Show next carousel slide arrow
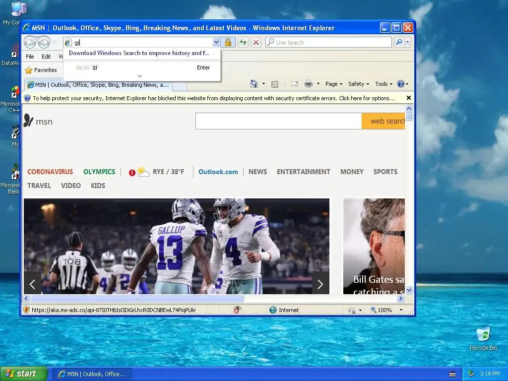The width and height of the screenshot is (508, 381). [320, 284]
